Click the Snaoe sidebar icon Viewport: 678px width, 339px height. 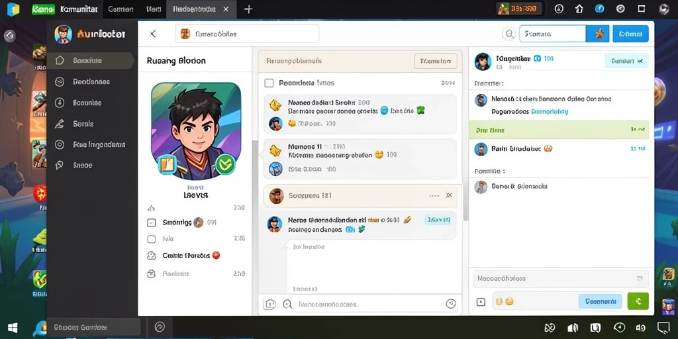coord(60,165)
